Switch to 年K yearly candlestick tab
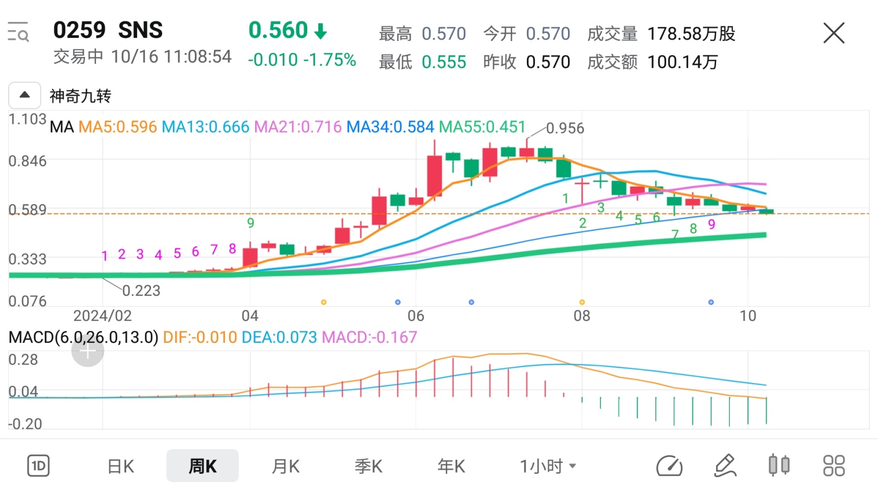The width and height of the screenshot is (878, 493). click(451, 466)
